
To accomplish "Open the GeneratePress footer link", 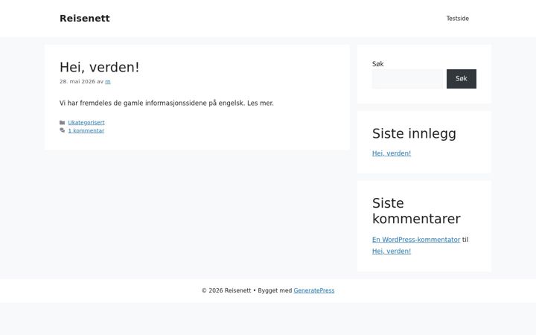I will pyautogui.click(x=314, y=290).
